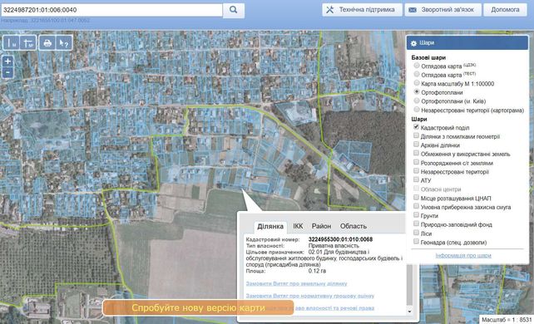Viewport: 534px width, 324px height.
Task: Open Технічна підтримка button
Action: [362, 10]
